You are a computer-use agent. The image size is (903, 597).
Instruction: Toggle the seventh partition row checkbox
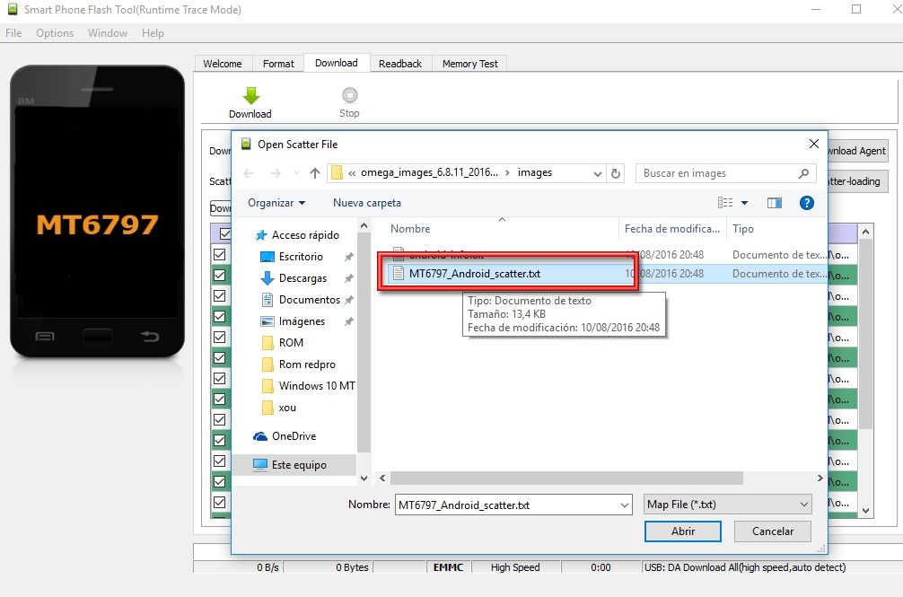(219, 378)
